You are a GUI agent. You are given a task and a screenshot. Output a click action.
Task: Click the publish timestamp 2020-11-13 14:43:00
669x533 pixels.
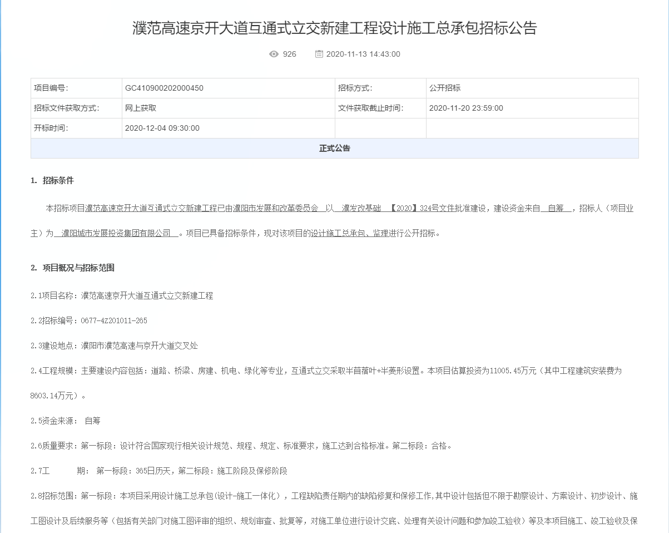pyautogui.click(x=363, y=54)
